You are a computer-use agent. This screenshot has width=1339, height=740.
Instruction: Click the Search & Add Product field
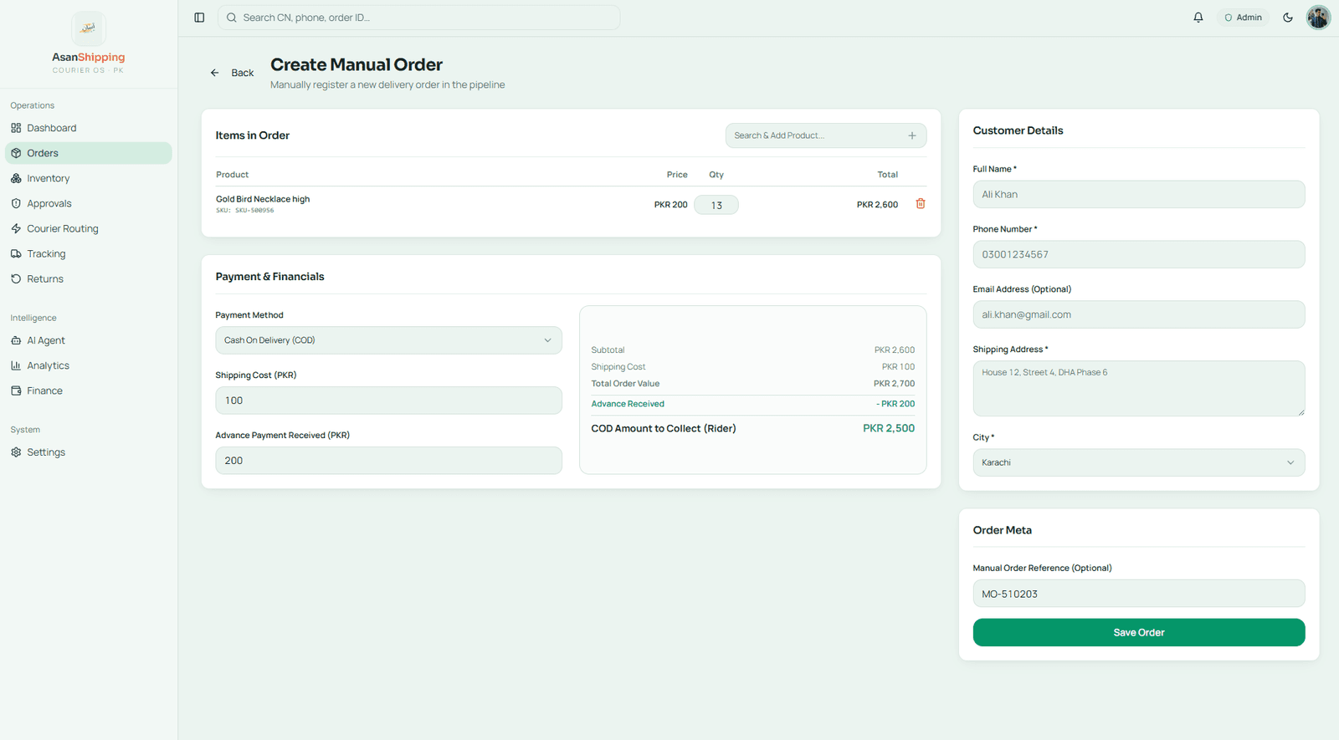(825, 135)
